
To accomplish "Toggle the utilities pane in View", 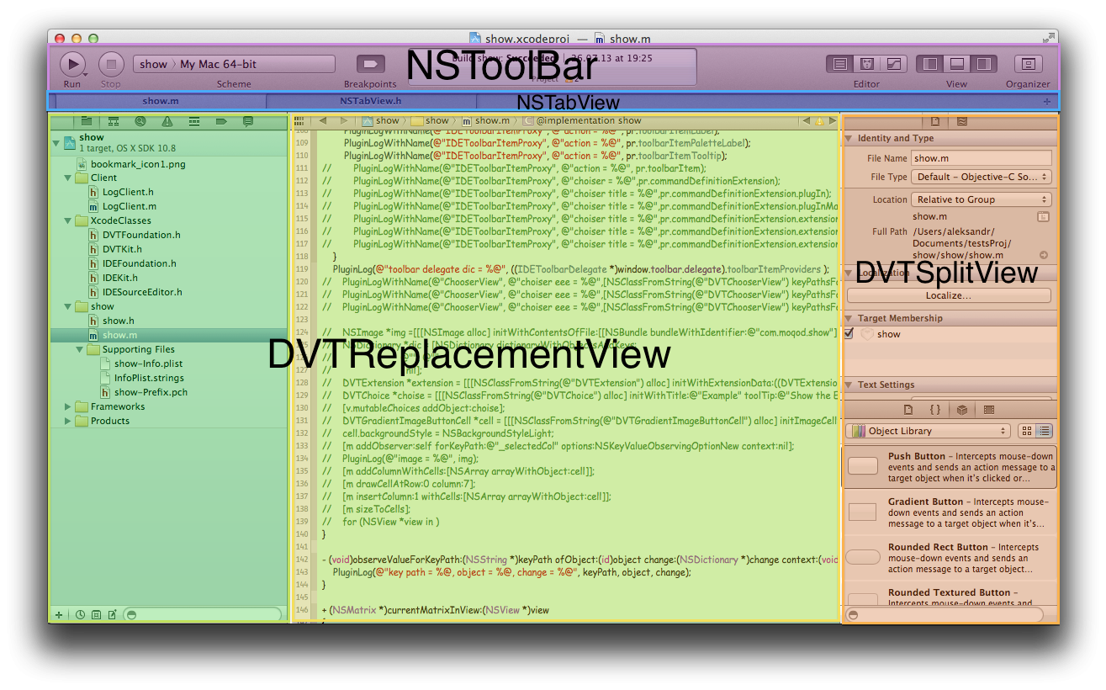I will click(x=982, y=64).
